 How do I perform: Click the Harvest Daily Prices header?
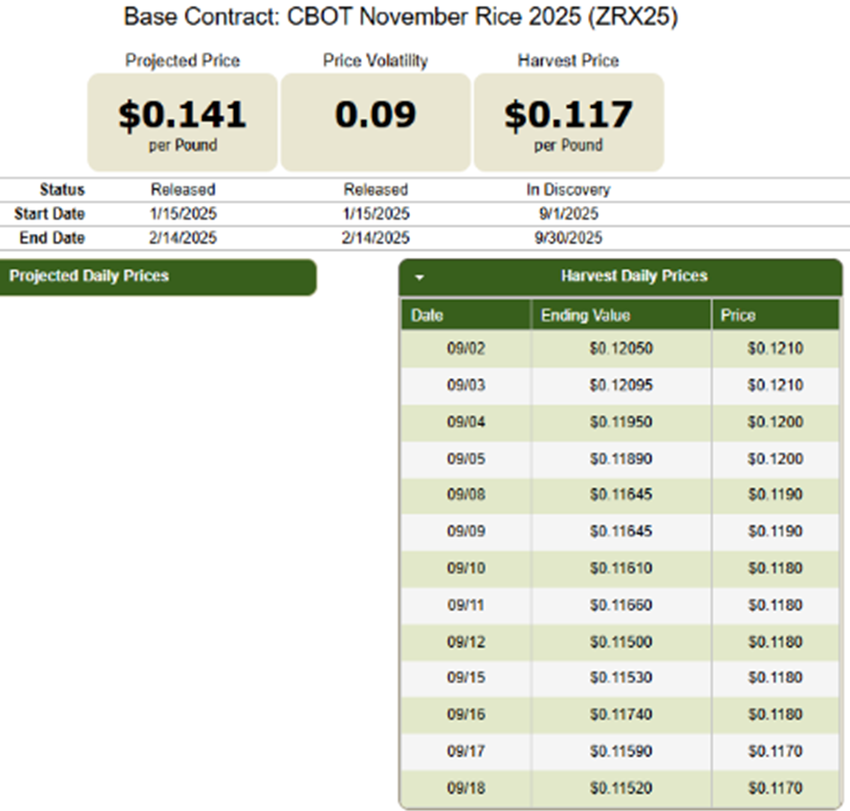pyautogui.click(x=633, y=276)
